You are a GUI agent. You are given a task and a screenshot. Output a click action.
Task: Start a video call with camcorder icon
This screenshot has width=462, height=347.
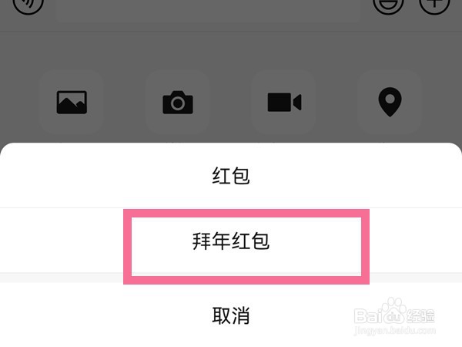(284, 102)
